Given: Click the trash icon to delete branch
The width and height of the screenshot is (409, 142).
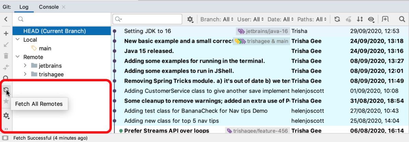Looking at the screenshot, I should pos(6,56).
